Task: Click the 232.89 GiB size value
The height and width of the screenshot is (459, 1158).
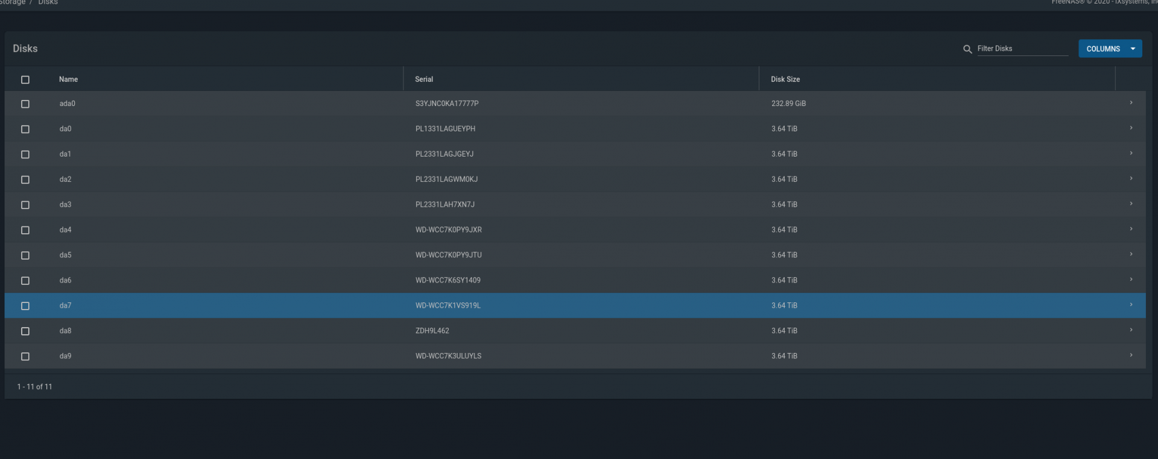Action: click(x=788, y=104)
